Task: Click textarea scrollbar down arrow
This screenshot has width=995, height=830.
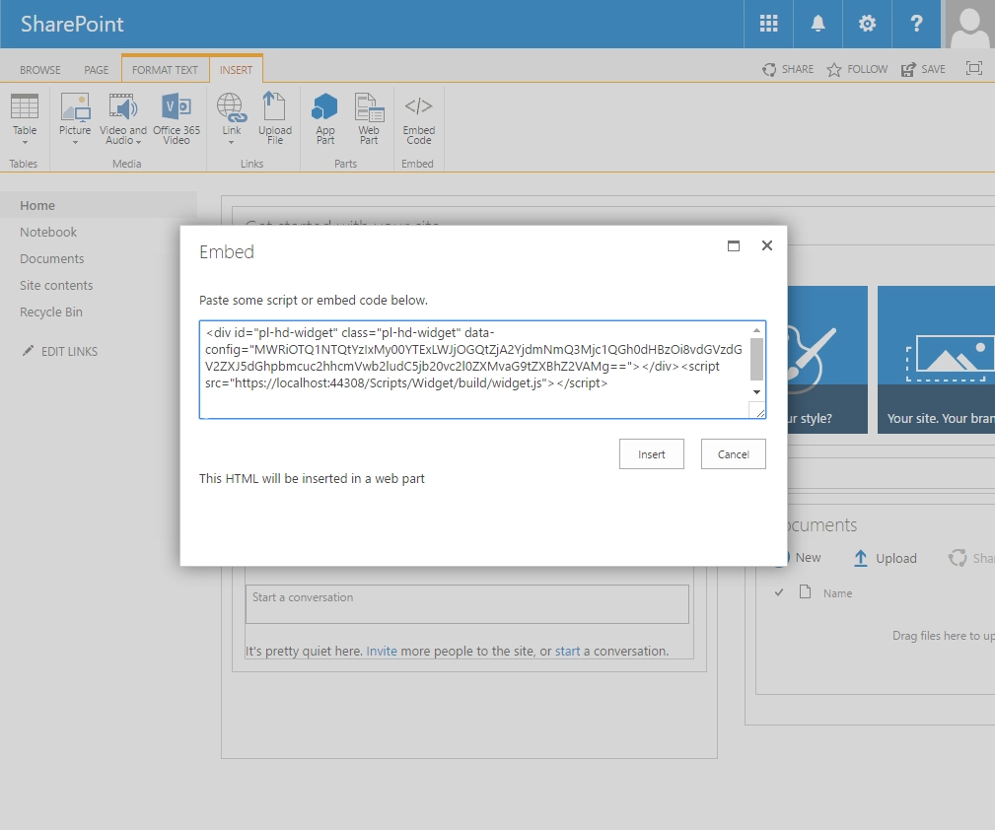Action: 756,392
